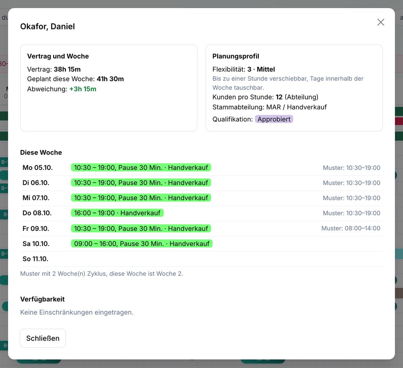This screenshot has height=368, width=403.
Task: Click Kunden pro Stunde value 12
Action: pos(279,97)
